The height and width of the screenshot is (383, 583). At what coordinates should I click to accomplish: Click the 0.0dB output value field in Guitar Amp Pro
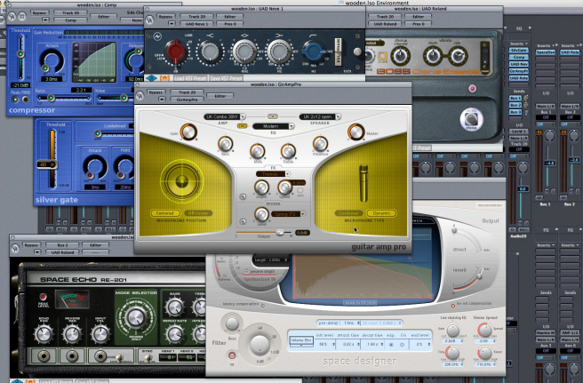tap(302, 233)
